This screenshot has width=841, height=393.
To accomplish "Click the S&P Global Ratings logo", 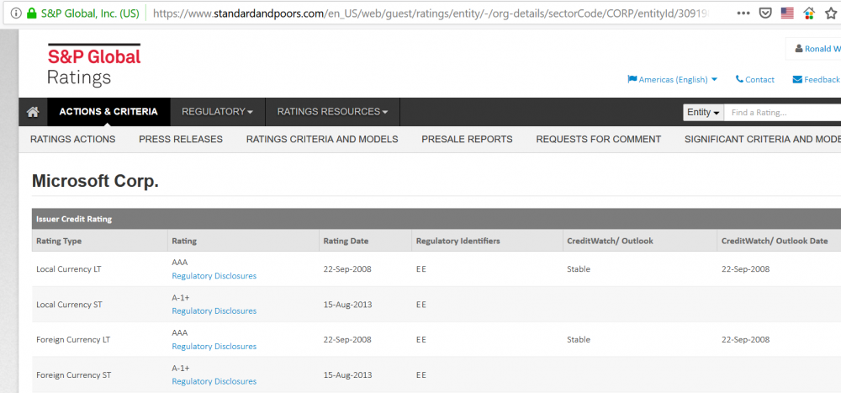I will pos(93,66).
